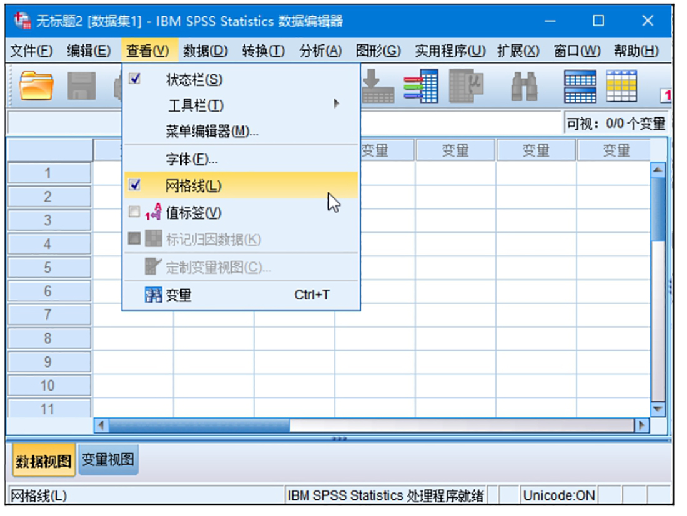Image resolution: width=687 pixels, height=516 pixels.
Task: Open the 扩展(X) menu
Action: [518, 51]
